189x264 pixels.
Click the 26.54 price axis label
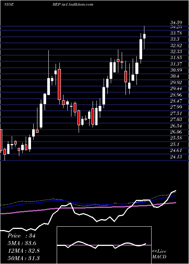click(176, 126)
